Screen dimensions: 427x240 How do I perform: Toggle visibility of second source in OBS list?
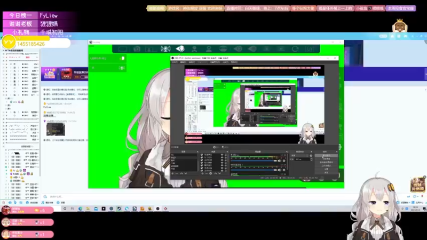coord(222,157)
